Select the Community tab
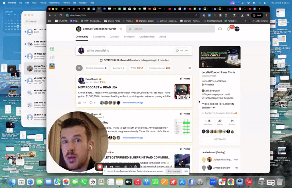The image size is (292, 188). 82,37
